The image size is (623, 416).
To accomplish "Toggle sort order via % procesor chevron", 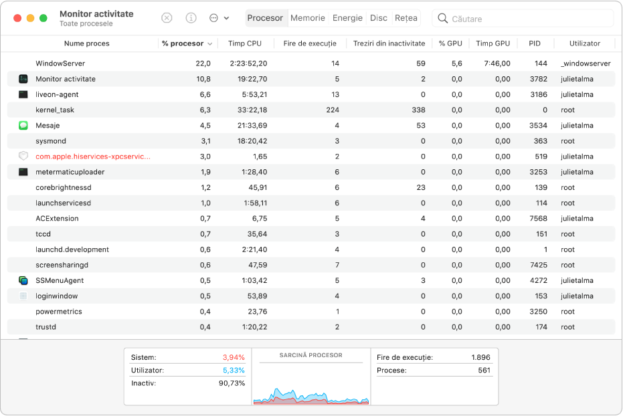I will 210,43.
